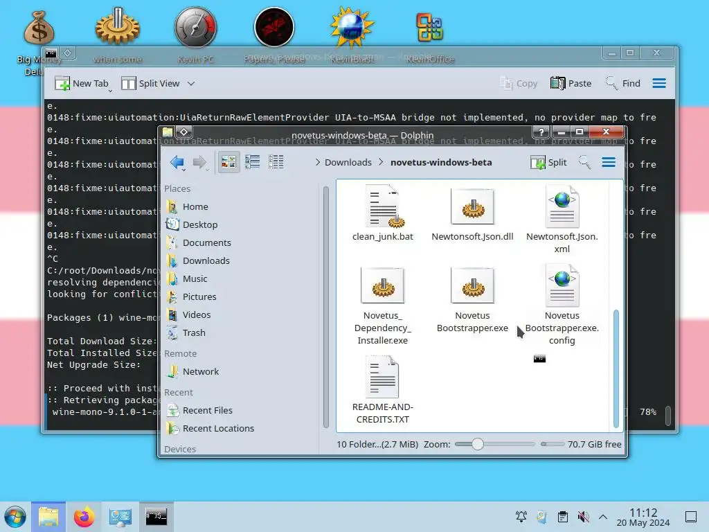
Task: Click Dolphin file manager taskbar icon
Action: pyautogui.click(x=48, y=517)
